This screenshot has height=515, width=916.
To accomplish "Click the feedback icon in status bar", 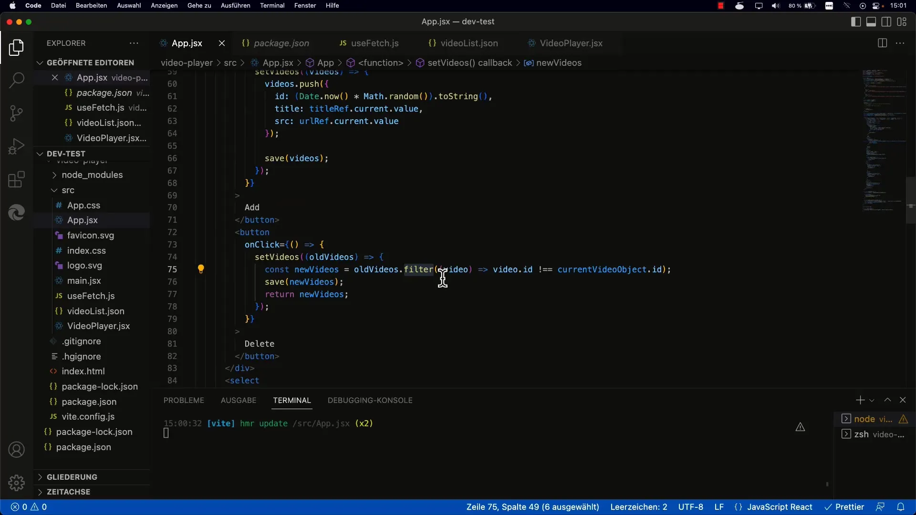I will pos(880,507).
